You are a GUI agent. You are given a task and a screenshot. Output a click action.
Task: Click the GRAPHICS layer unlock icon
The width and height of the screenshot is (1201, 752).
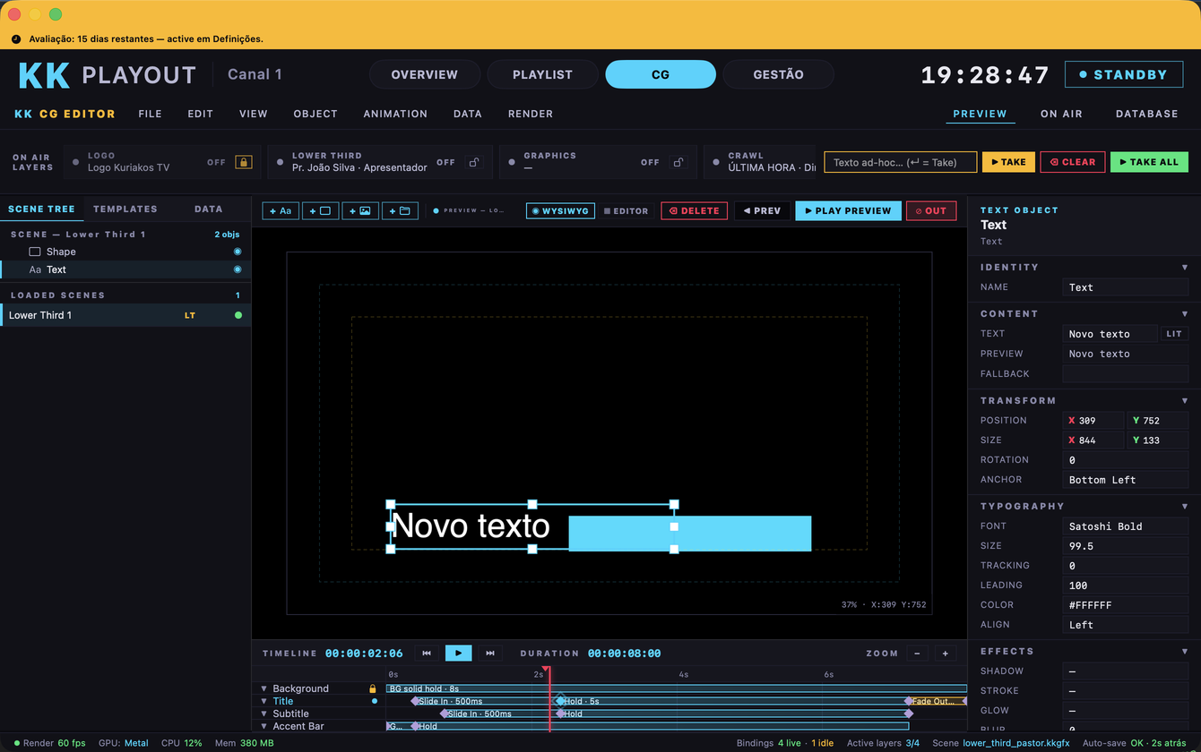(x=678, y=162)
